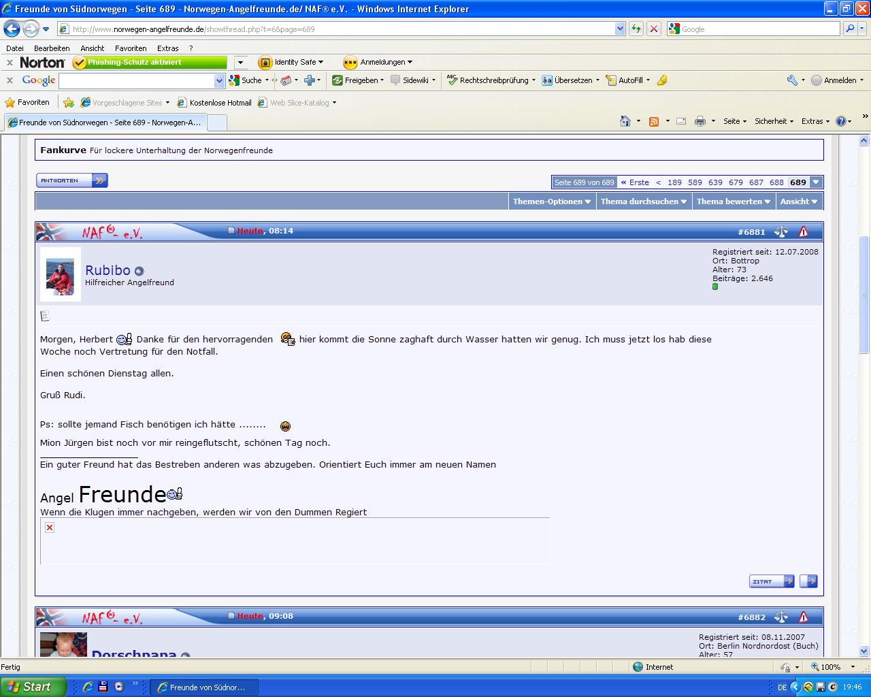The width and height of the screenshot is (871, 697).
Task: Go to page 688 of the thread
Action: point(776,182)
